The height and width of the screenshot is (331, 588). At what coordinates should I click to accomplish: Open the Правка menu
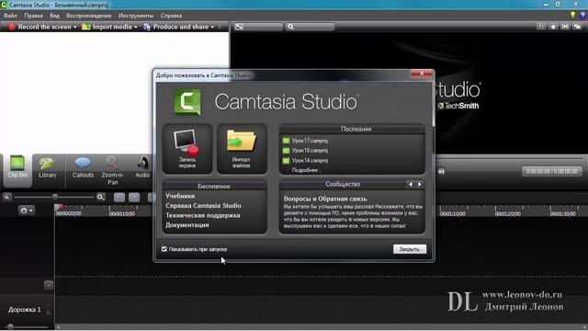(33, 16)
